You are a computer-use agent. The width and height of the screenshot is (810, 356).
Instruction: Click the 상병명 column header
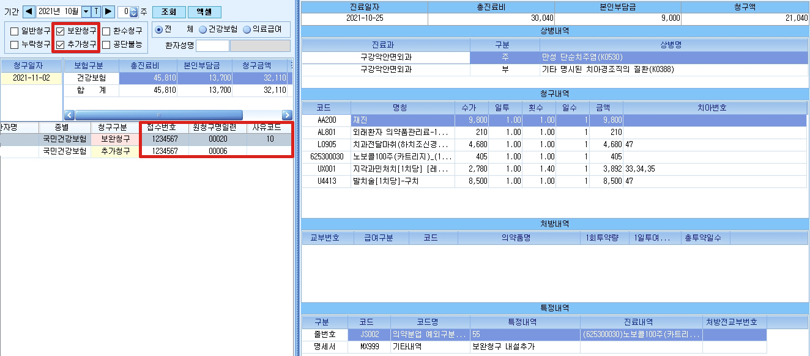pos(674,45)
